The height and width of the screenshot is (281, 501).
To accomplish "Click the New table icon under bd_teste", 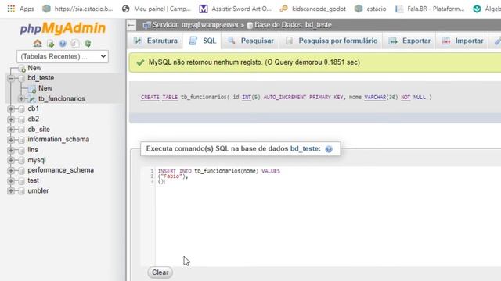I will pyautogui.click(x=32, y=88).
